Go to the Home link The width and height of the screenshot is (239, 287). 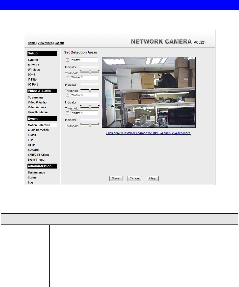pyautogui.click(x=32, y=43)
